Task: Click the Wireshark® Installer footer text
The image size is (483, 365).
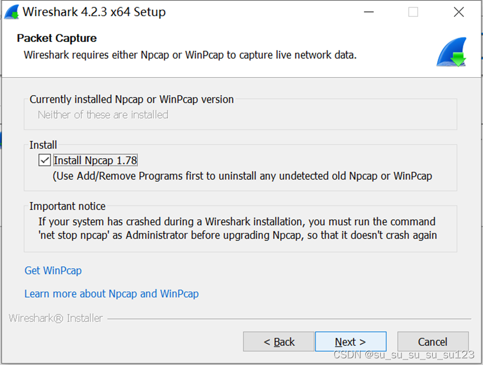Action: pos(56,318)
